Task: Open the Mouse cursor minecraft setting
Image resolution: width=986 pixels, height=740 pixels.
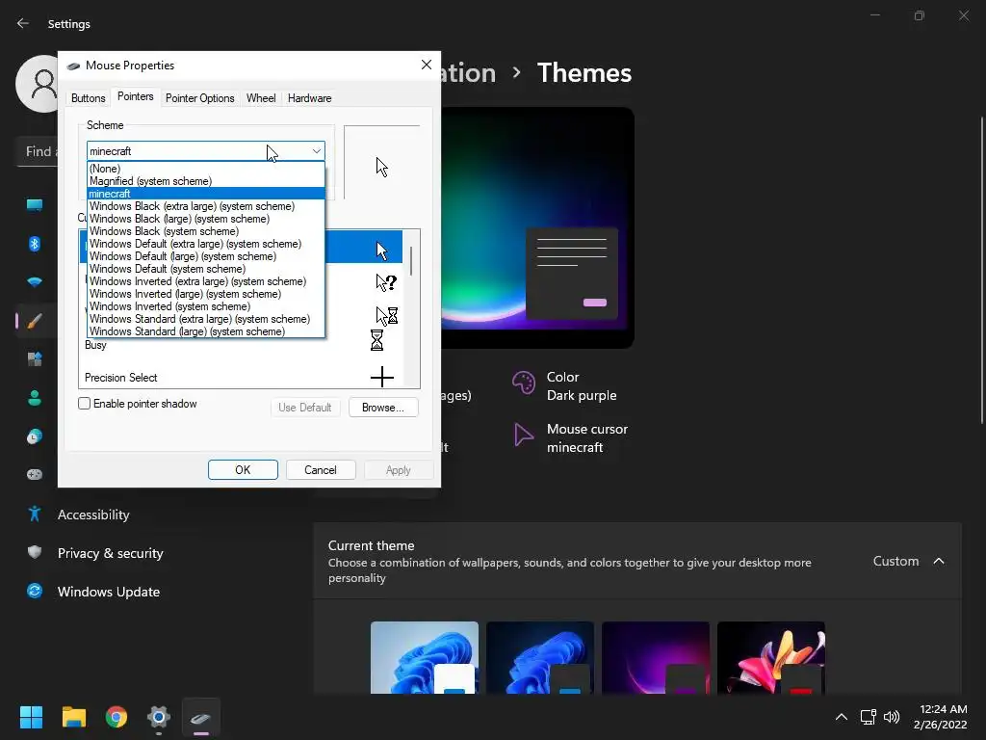Action: point(571,438)
